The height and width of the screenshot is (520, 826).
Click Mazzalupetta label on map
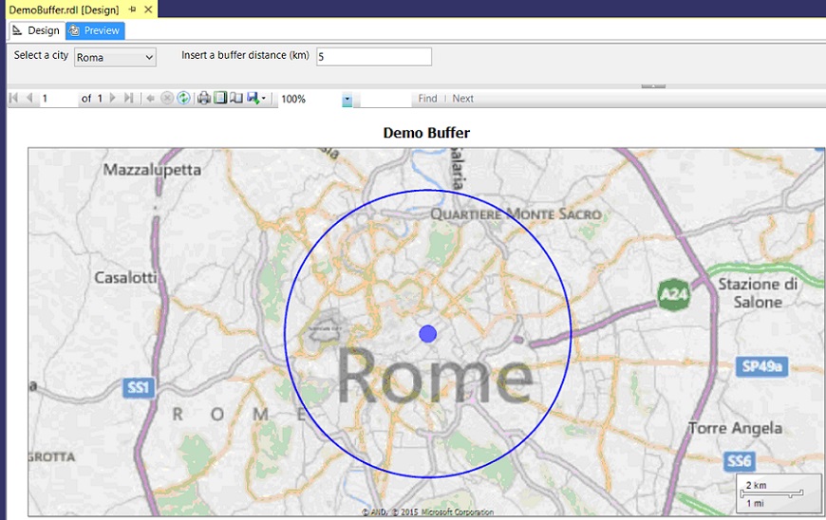tap(152, 170)
